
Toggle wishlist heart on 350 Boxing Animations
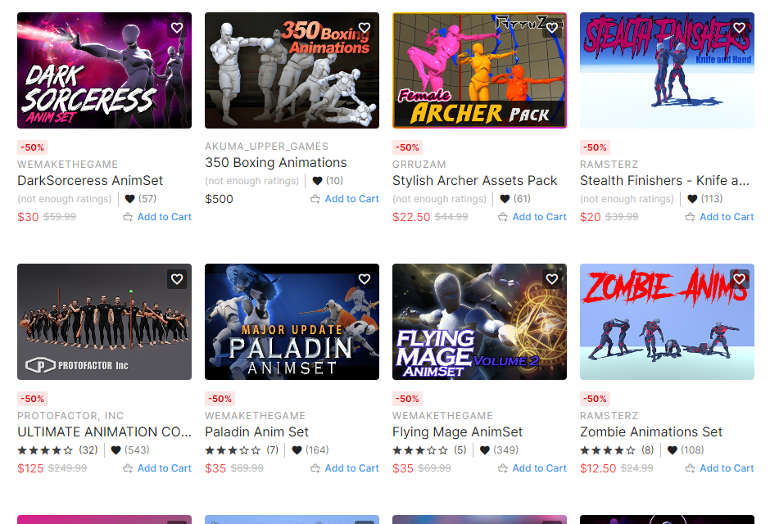(x=365, y=28)
